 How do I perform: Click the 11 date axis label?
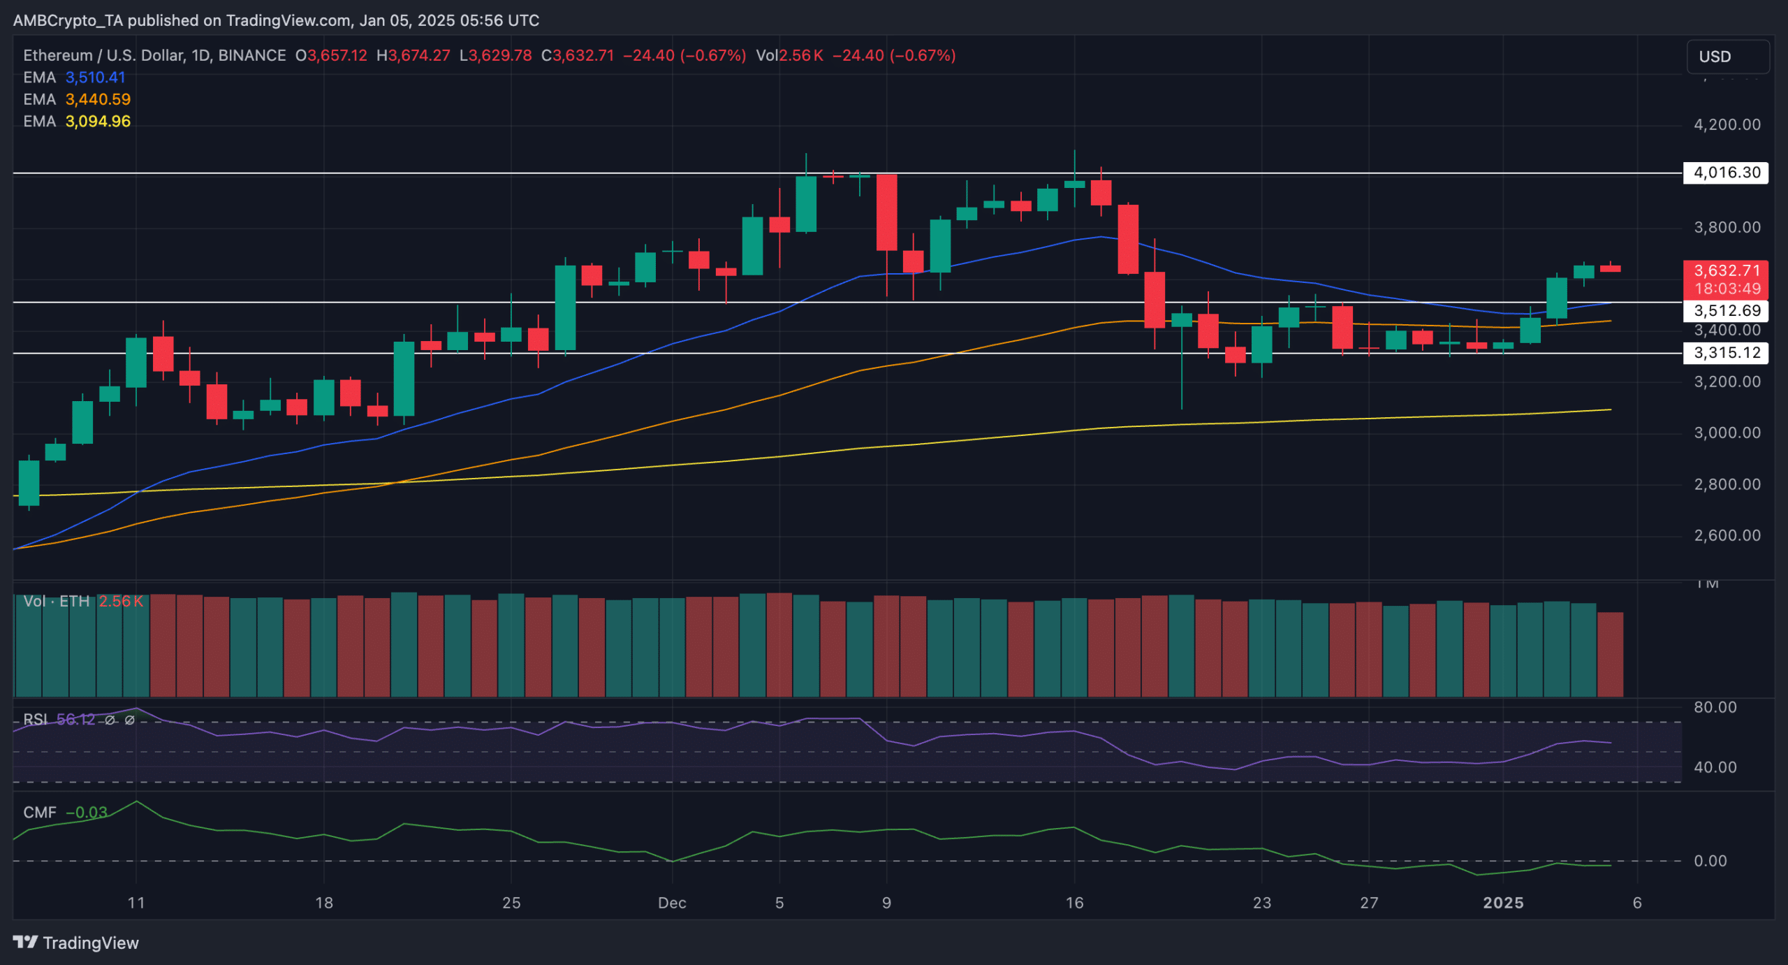136,903
